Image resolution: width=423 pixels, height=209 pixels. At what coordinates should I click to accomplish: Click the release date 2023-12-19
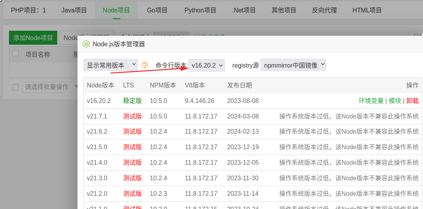pos(243,147)
